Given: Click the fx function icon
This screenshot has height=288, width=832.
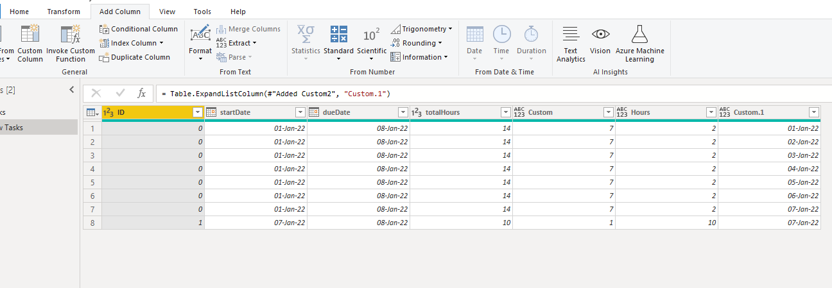Looking at the screenshot, I should coord(142,94).
